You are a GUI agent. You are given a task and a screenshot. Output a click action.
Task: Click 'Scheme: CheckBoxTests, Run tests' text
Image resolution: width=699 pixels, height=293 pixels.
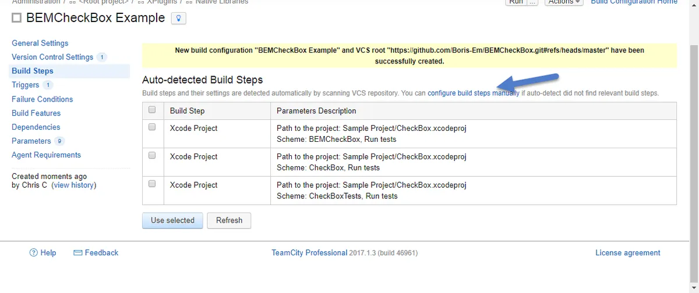click(x=337, y=196)
